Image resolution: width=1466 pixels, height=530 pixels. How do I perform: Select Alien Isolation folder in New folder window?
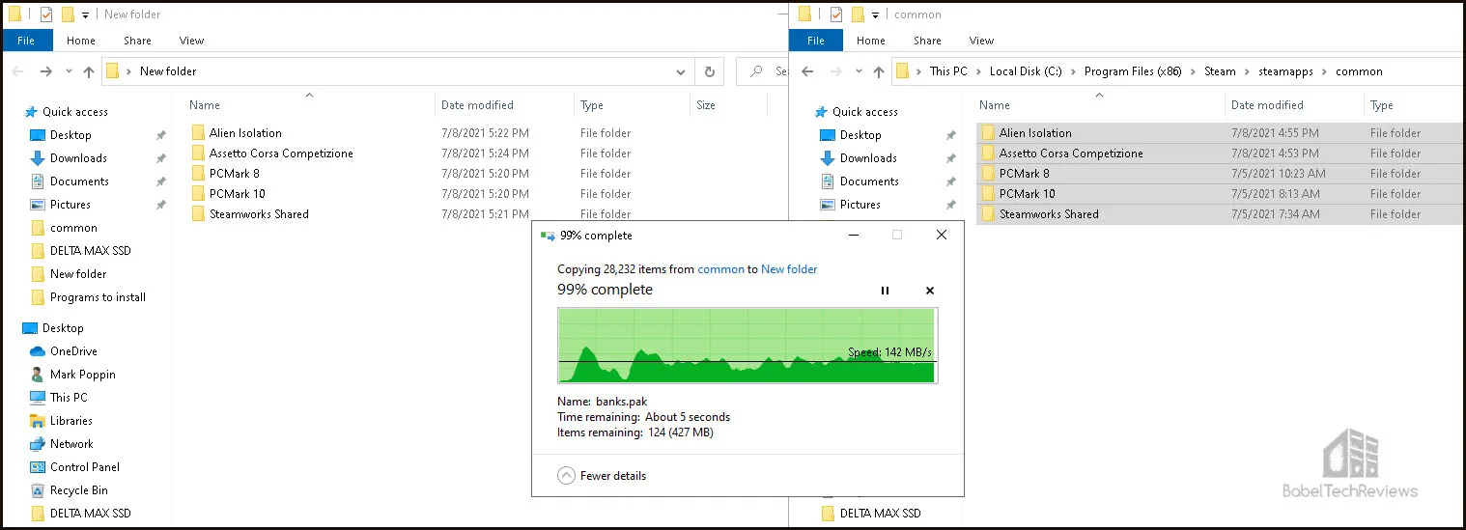click(x=245, y=133)
